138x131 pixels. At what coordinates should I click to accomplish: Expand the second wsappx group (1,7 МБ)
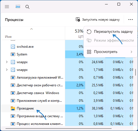coord(7,70)
